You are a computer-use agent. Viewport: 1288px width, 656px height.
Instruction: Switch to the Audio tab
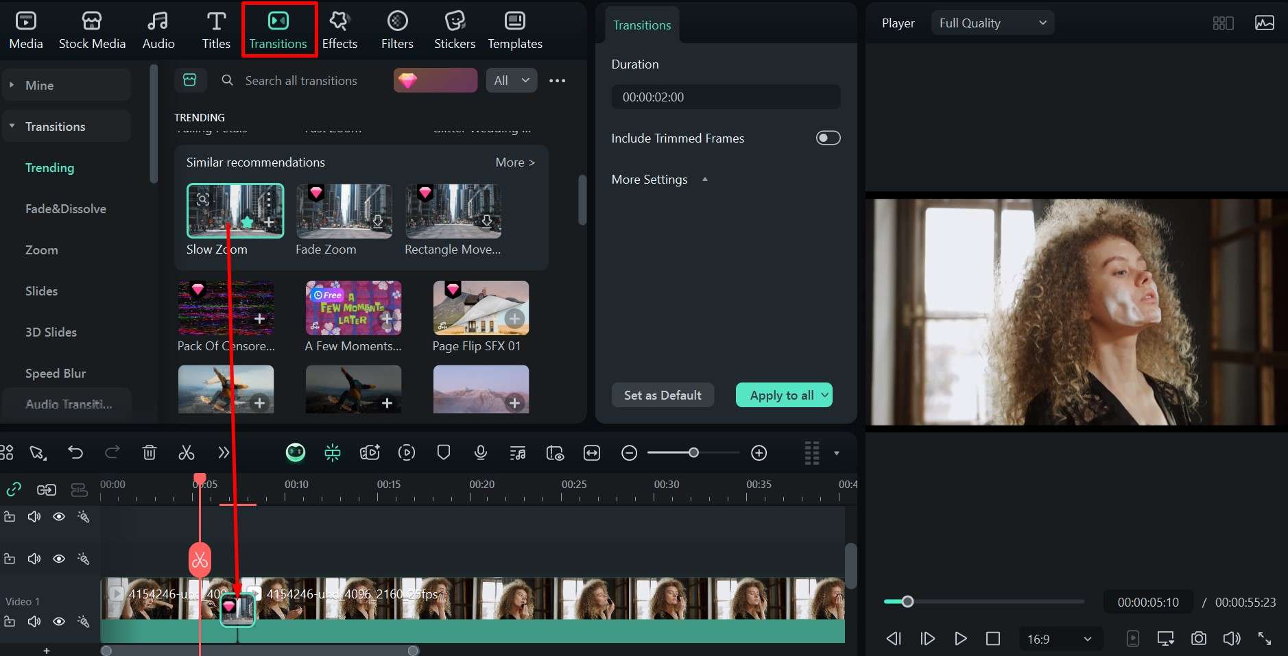pyautogui.click(x=158, y=31)
